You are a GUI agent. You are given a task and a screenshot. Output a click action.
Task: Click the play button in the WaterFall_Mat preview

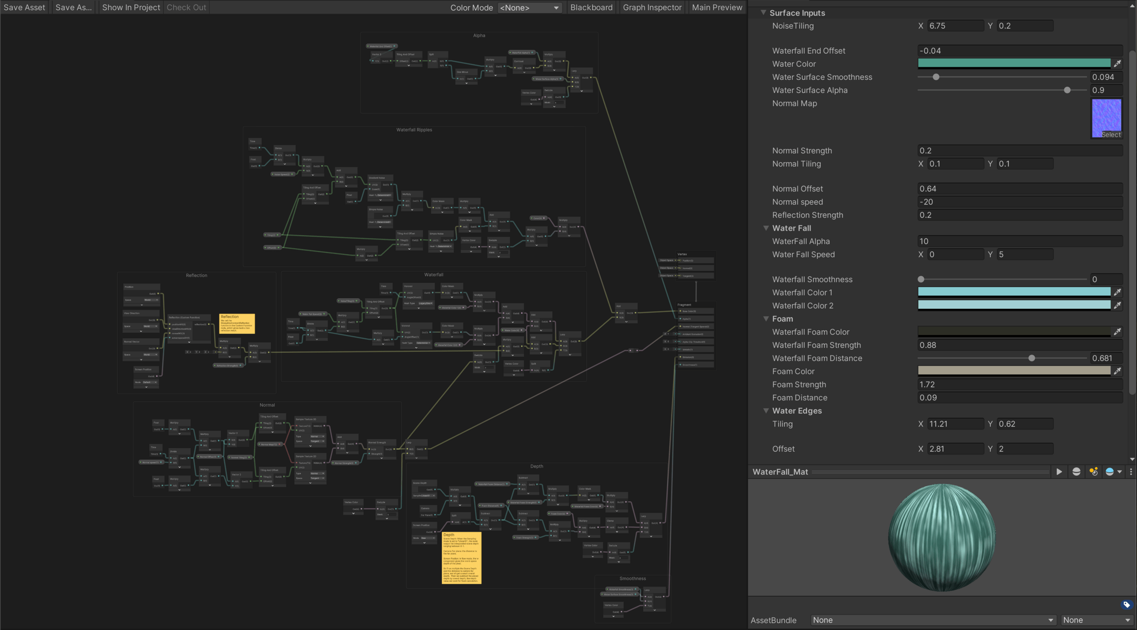tap(1059, 472)
